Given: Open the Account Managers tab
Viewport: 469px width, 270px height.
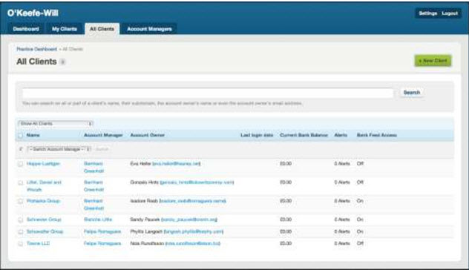Looking at the screenshot, I should click(149, 29).
